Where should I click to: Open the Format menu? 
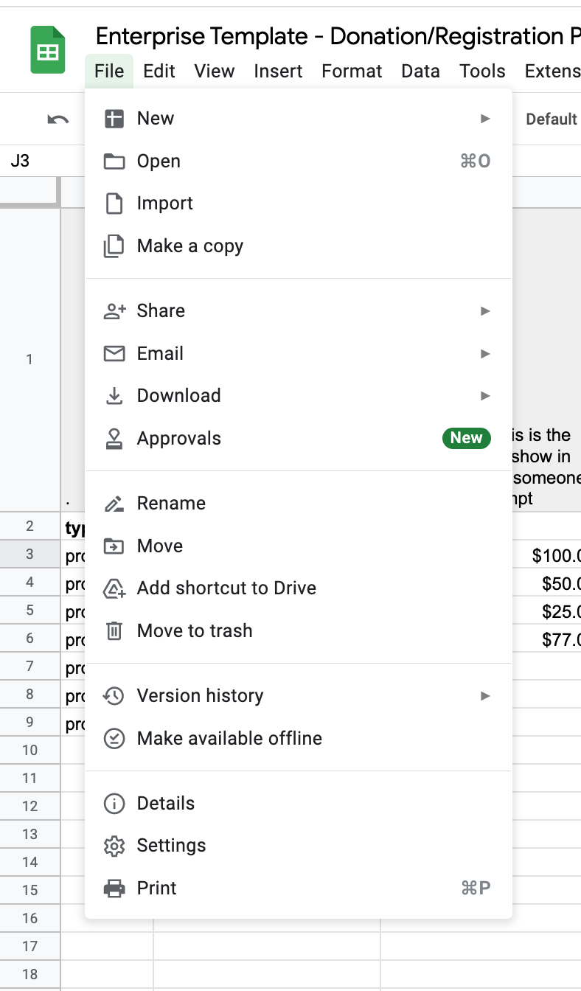(x=352, y=72)
